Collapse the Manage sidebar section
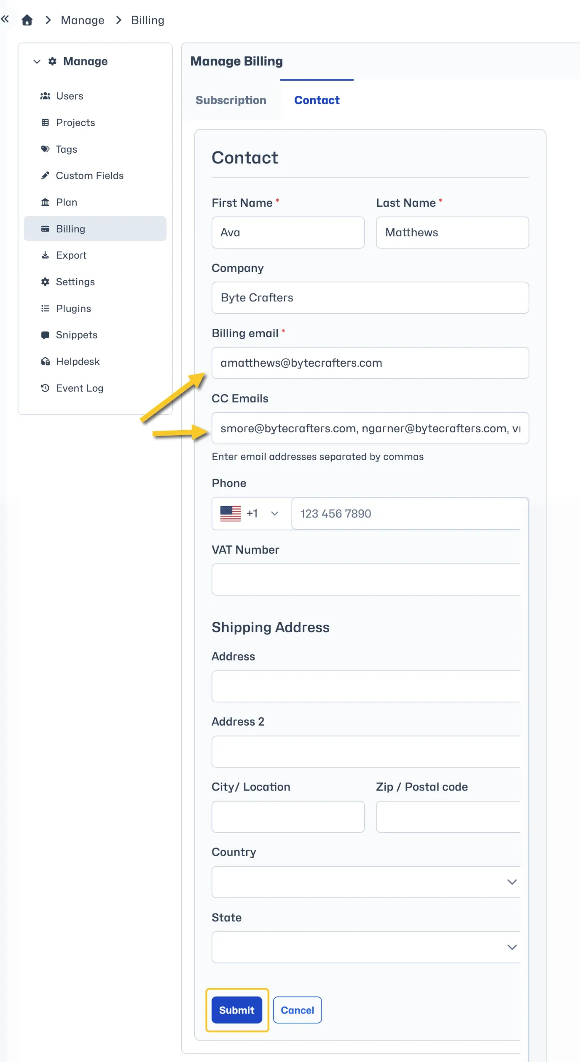The height and width of the screenshot is (1062, 580). click(37, 62)
